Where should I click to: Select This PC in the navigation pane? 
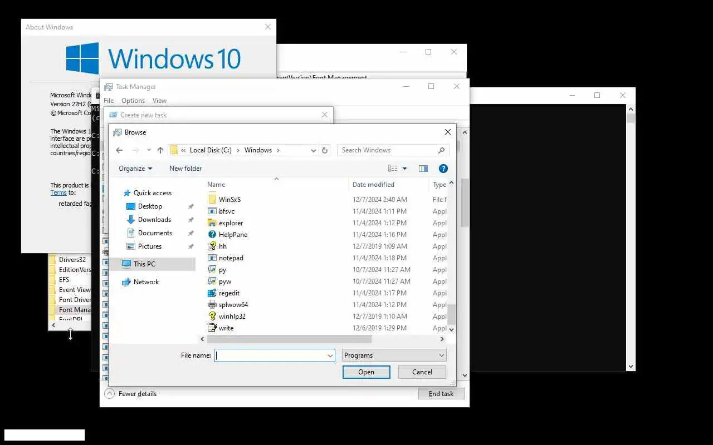point(144,264)
